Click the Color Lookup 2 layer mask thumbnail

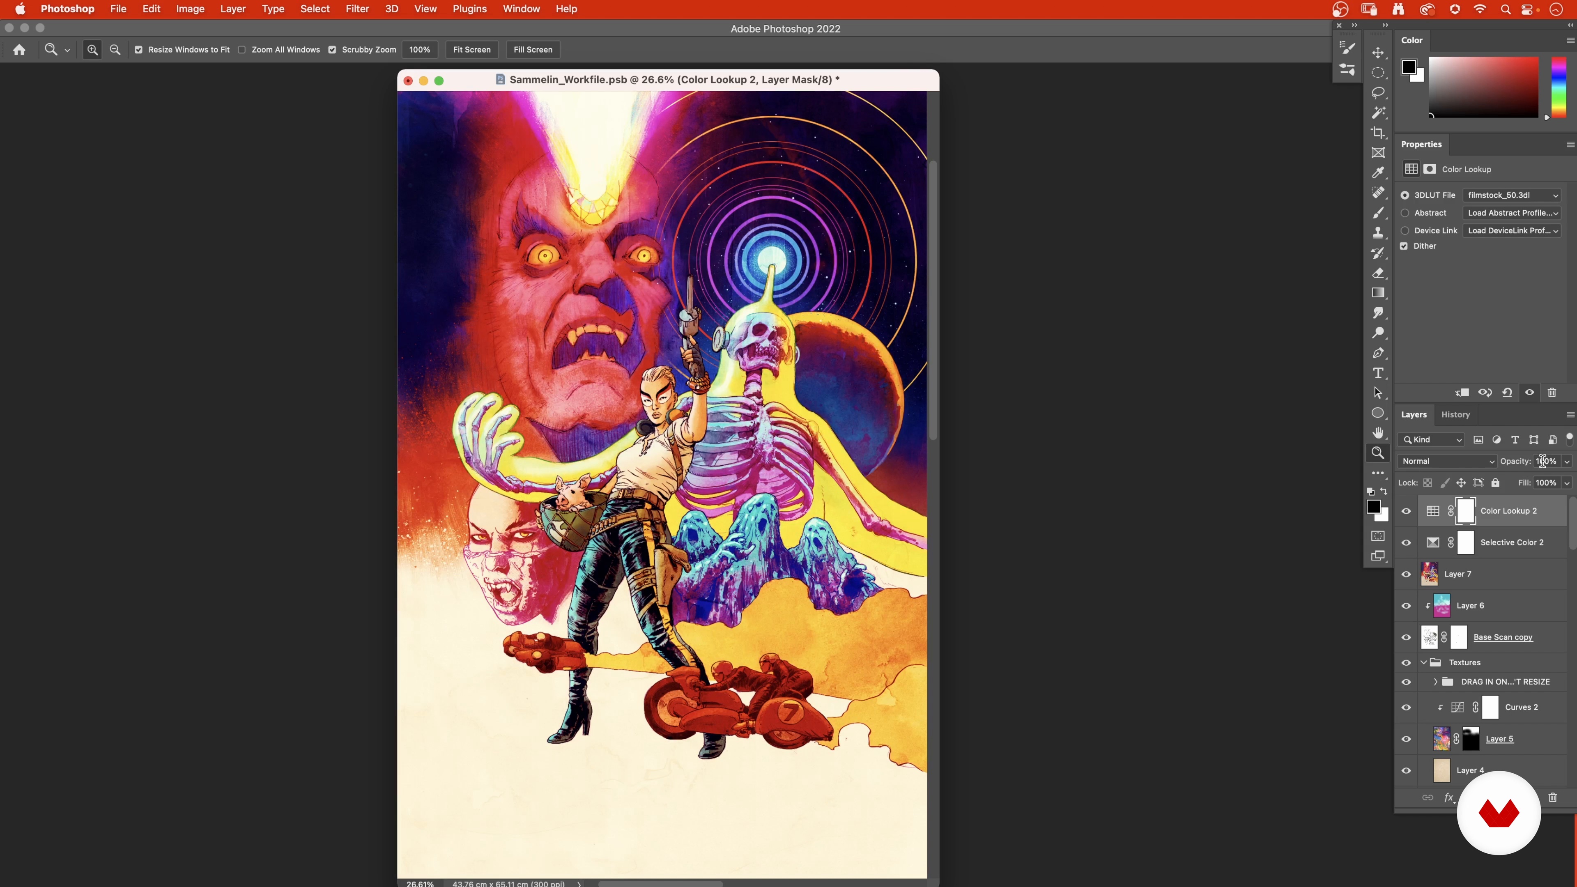[x=1466, y=511]
